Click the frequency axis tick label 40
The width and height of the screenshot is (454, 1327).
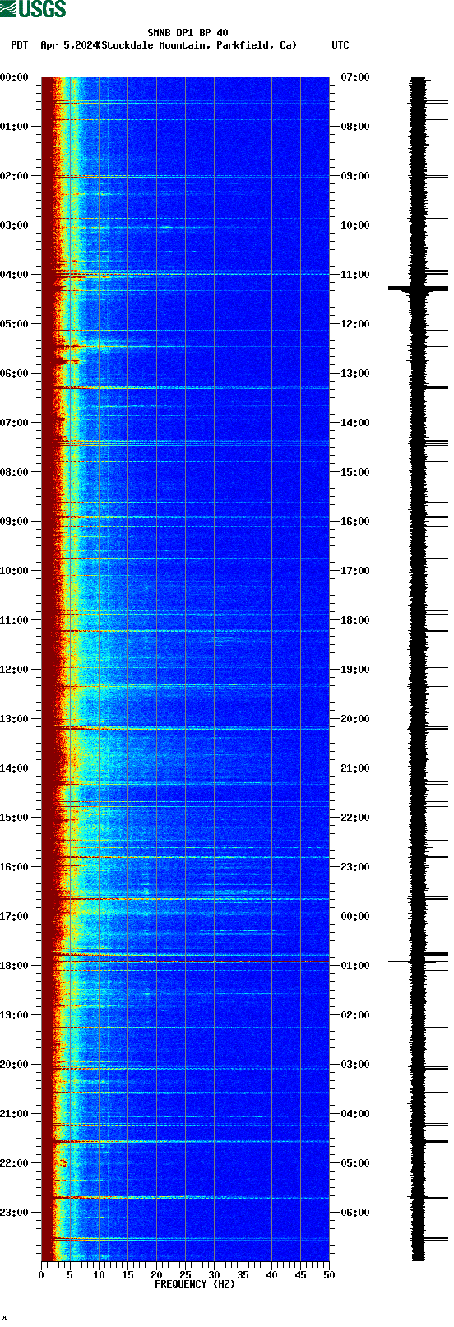(271, 1275)
